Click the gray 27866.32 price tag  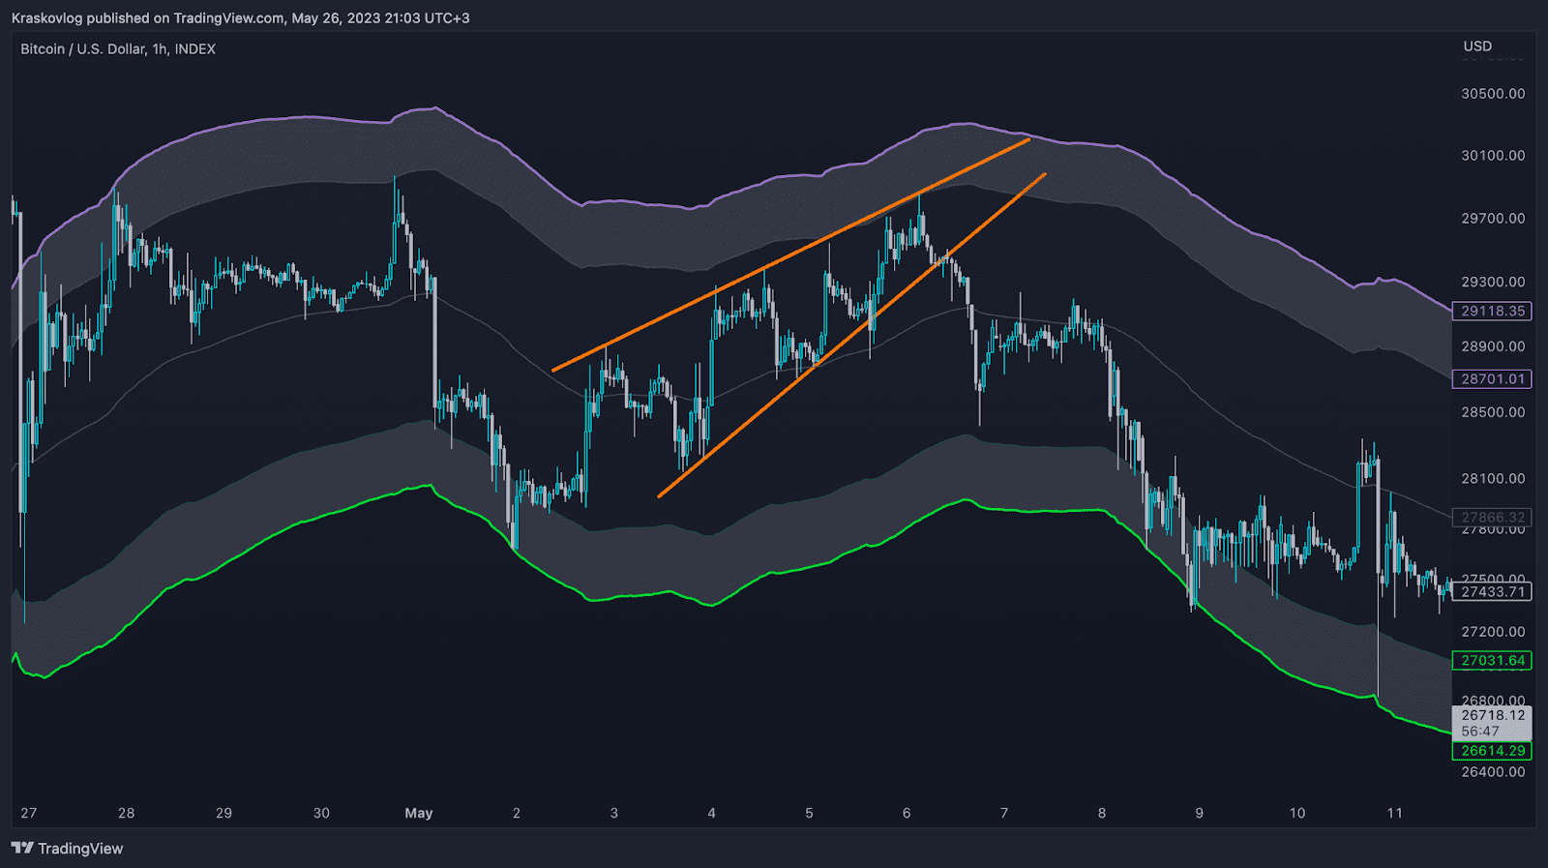pyautogui.click(x=1492, y=517)
